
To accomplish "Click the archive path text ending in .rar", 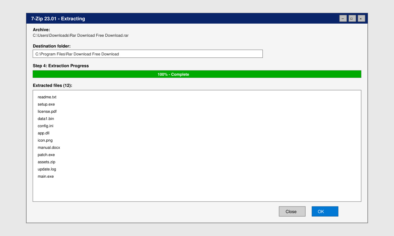I will (x=81, y=35).
